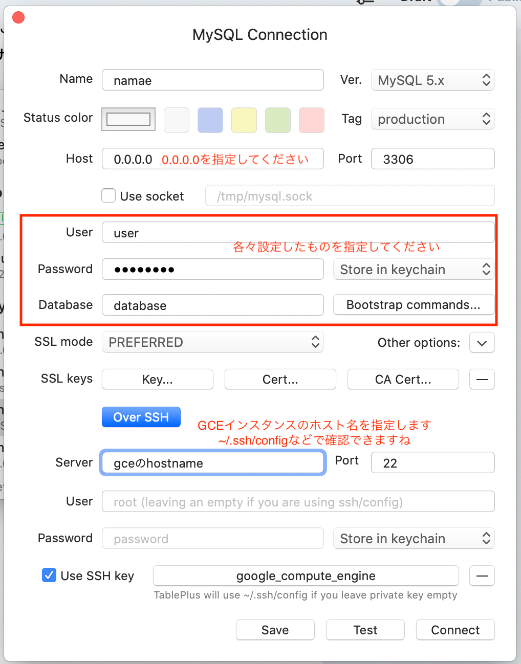
Task: Toggle the Over SSH button
Action: 141,417
